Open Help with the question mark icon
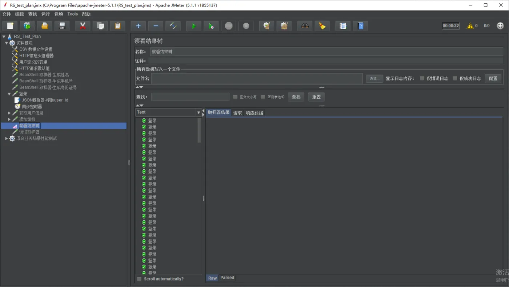The width and height of the screenshot is (509, 287). click(x=360, y=26)
